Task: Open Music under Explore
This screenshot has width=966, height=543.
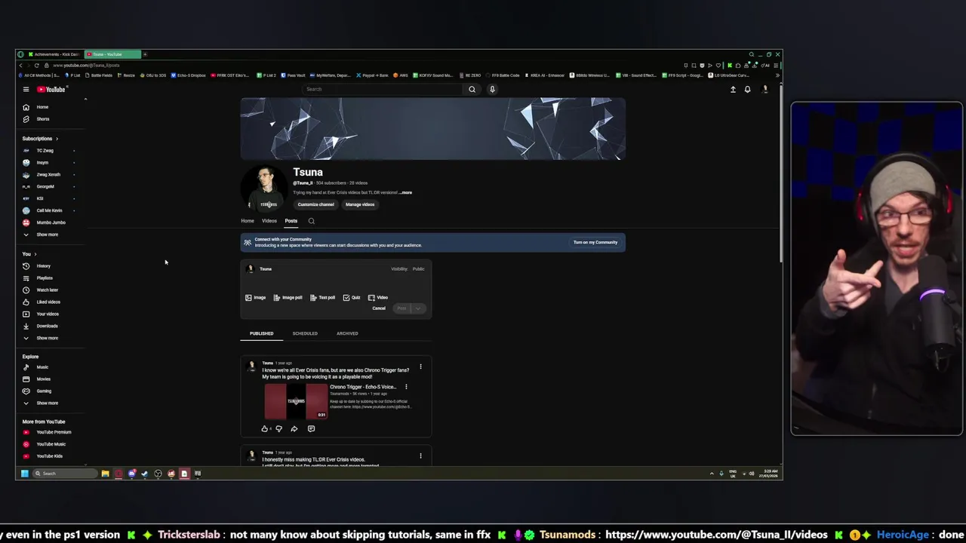Action: coord(44,367)
